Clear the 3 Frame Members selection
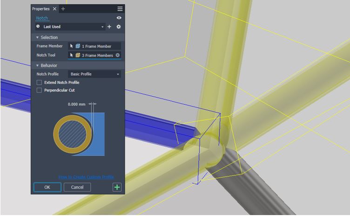350x216 pixels. pos(118,55)
